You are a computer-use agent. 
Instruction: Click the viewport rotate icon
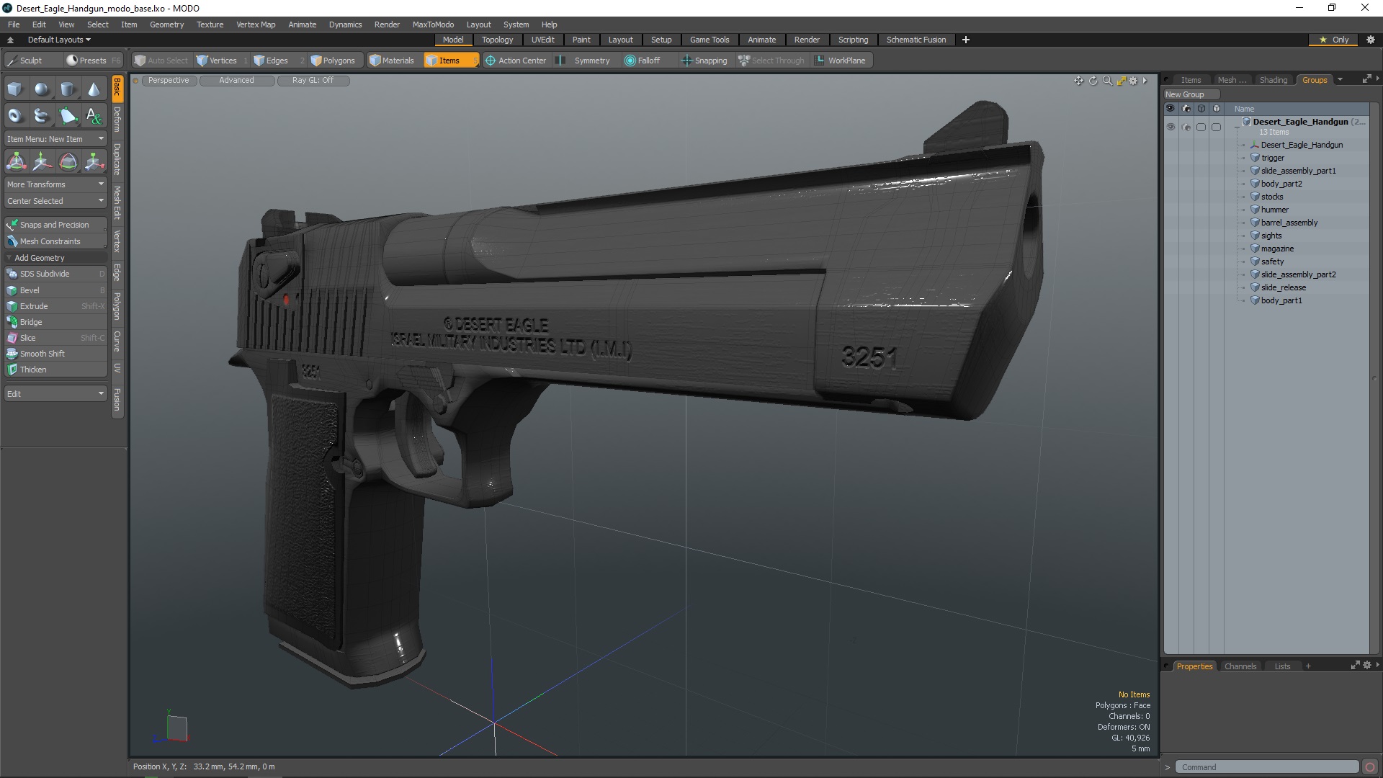[1093, 81]
